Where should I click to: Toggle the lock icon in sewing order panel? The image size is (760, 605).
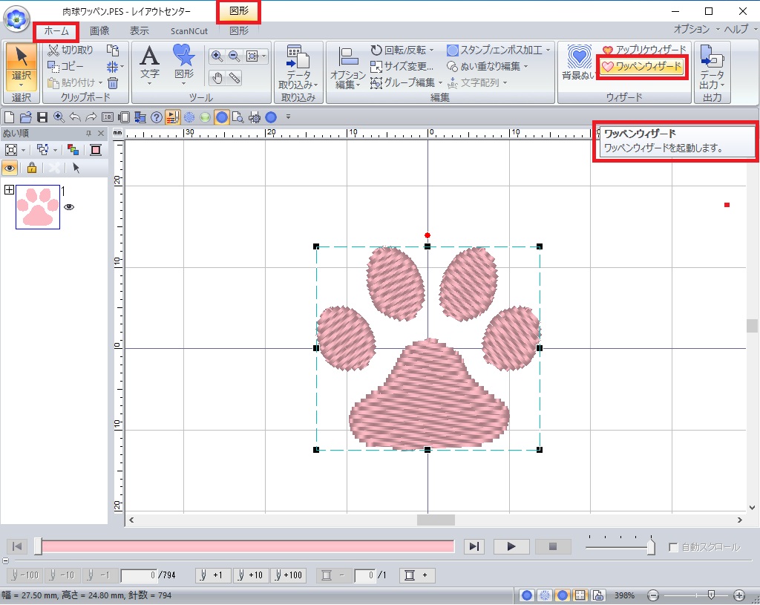[x=31, y=168]
